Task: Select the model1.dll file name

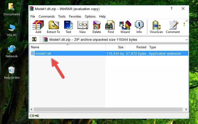Action: (x=43, y=53)
